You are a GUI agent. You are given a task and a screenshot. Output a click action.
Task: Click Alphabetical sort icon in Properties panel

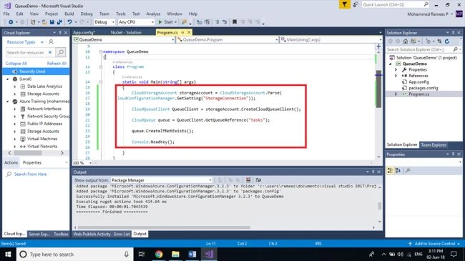point(398,170)
